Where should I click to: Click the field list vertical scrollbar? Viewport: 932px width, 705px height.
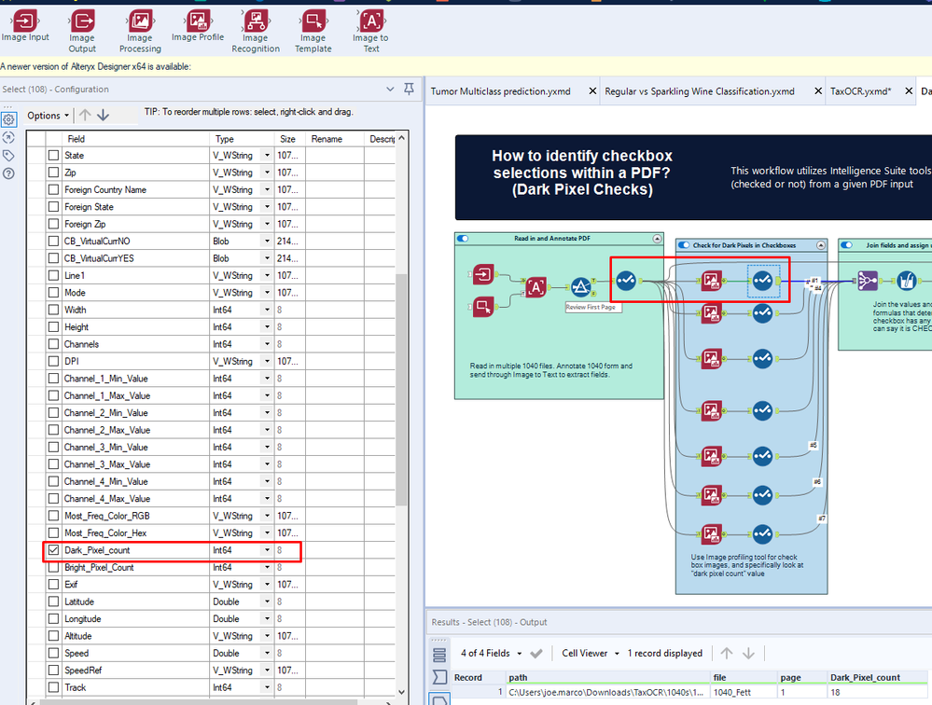point(402,389)
